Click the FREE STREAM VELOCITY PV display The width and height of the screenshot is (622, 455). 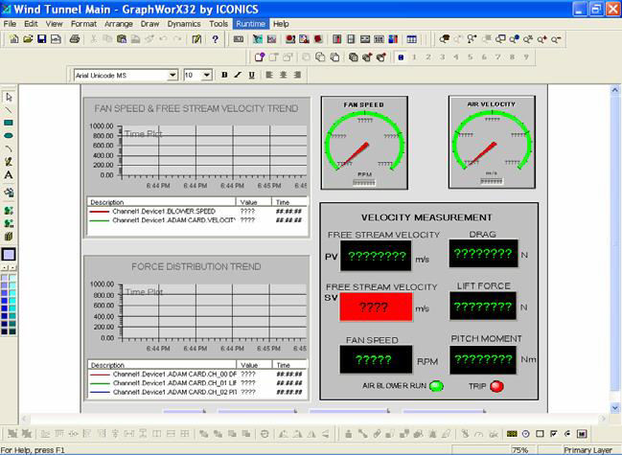376,256
